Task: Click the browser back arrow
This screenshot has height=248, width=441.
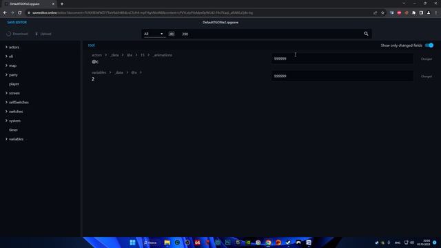Action: pyautogui.click(x=5, y=12)
